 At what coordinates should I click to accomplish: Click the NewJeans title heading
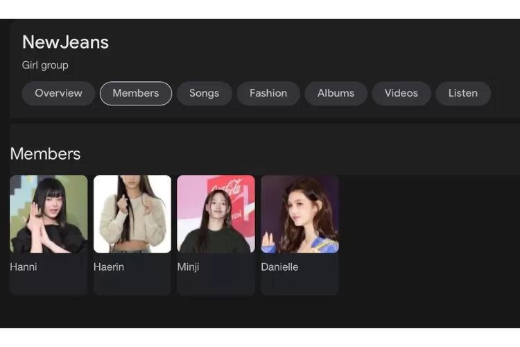click(65, 42)
